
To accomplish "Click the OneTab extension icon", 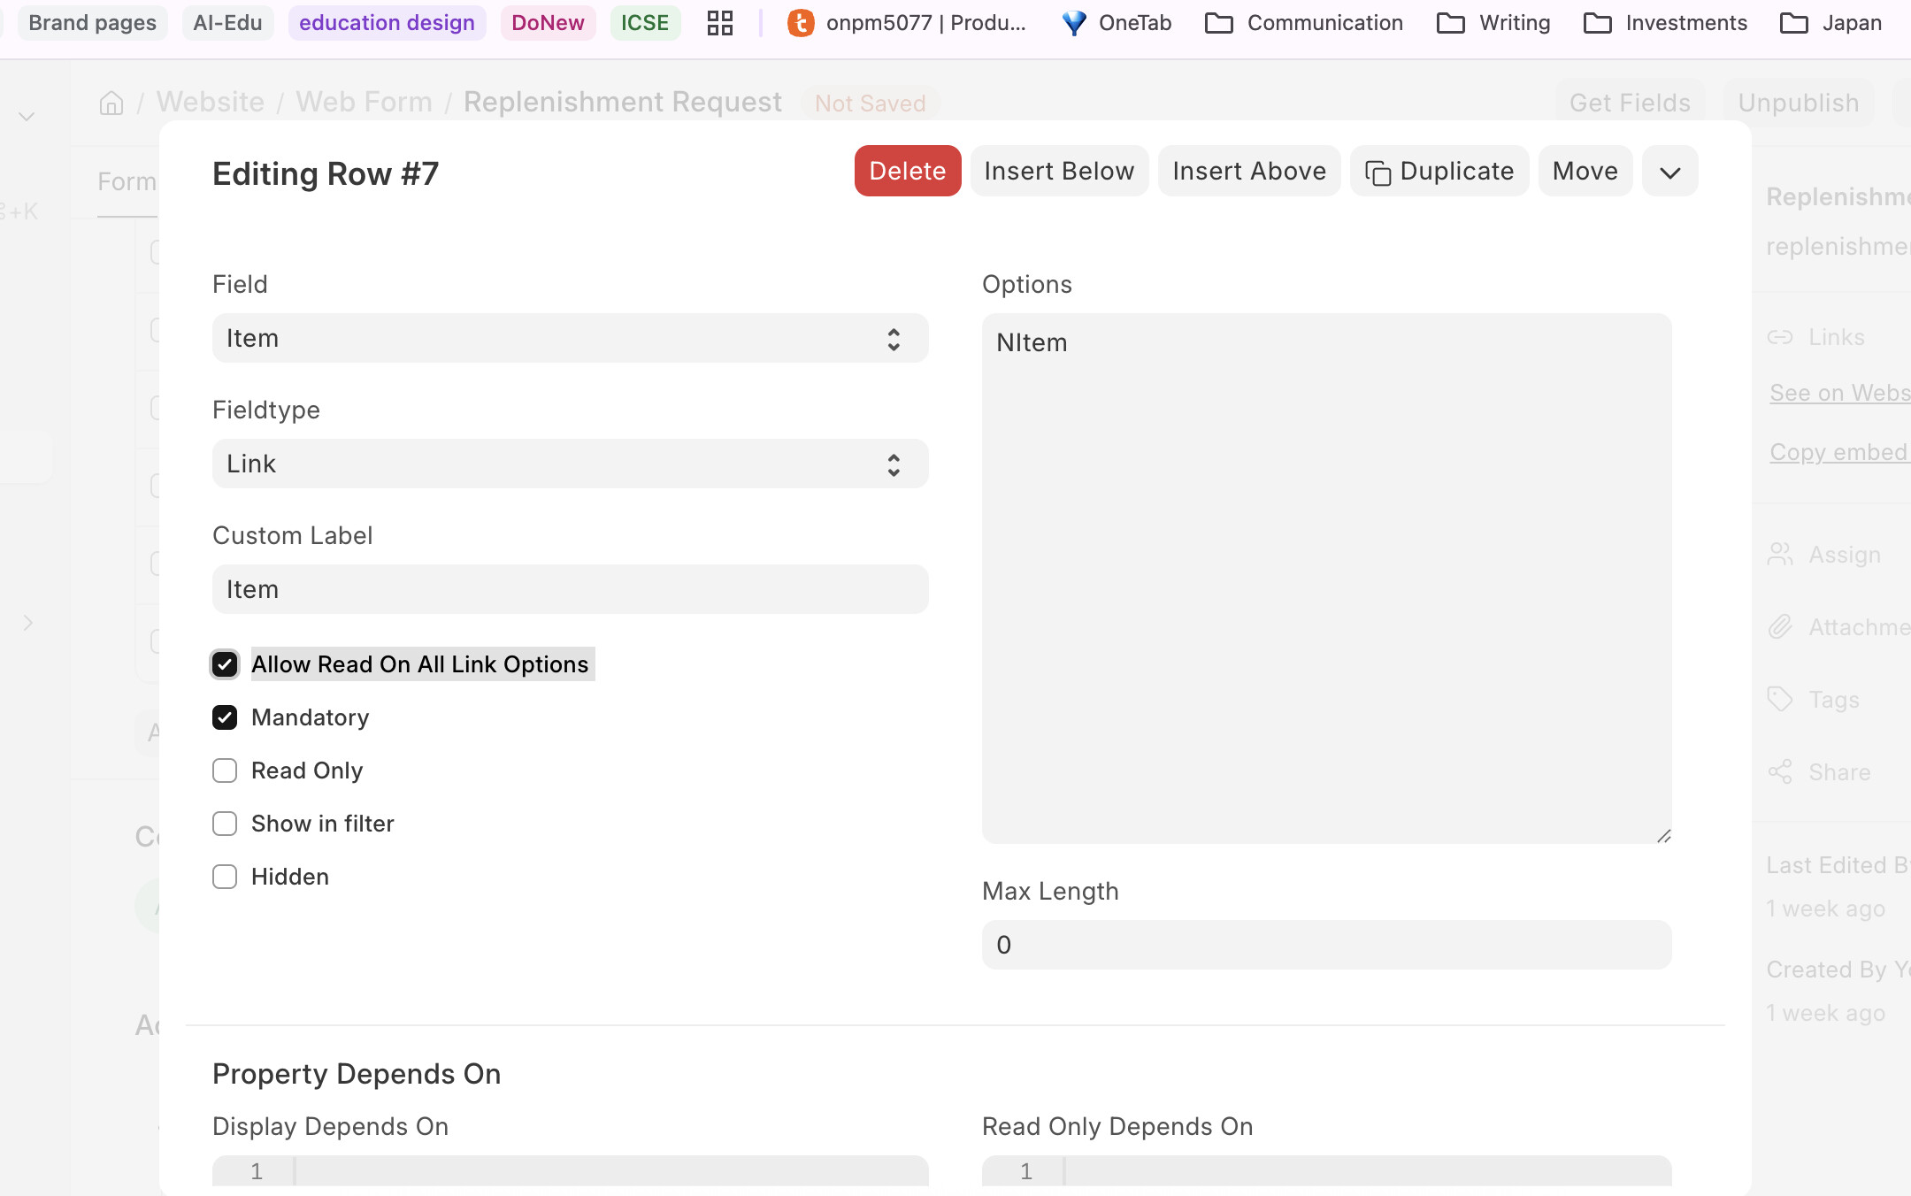I will pyautogui.click(x=1074, y=23).
